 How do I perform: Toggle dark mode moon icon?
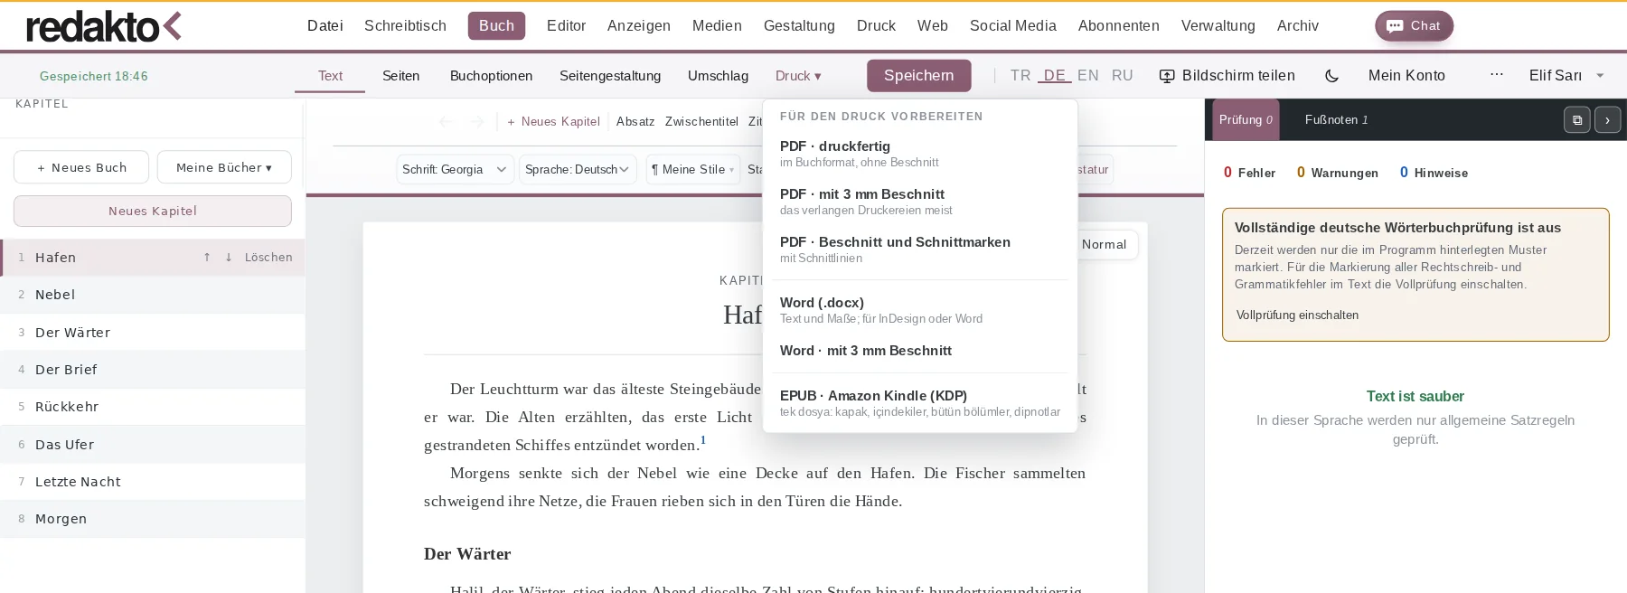(1331, 76)
